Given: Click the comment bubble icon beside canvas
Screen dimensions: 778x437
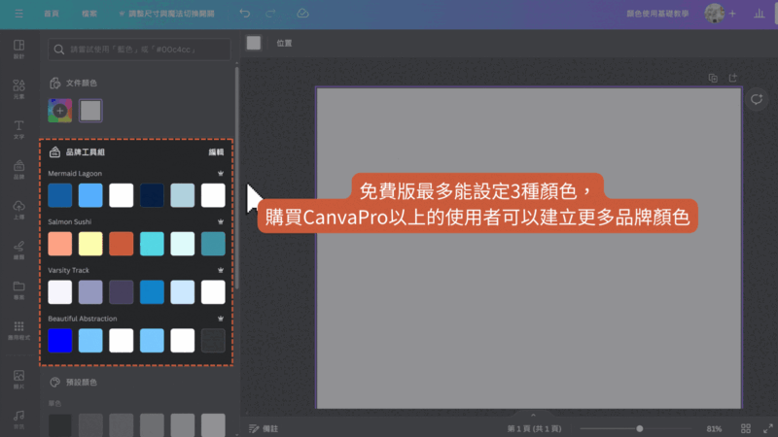Looking at the screenshot, I should 758,99.
